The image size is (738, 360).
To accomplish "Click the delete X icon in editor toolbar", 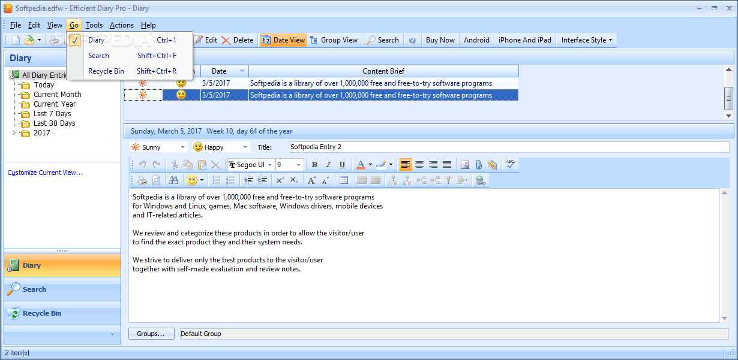I will coord(216,165).
